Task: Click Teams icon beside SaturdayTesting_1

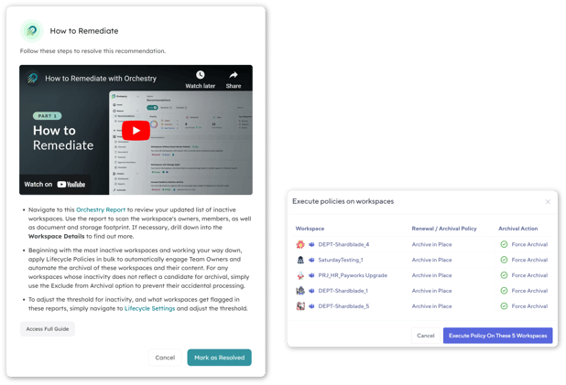Action: point(311,260)
